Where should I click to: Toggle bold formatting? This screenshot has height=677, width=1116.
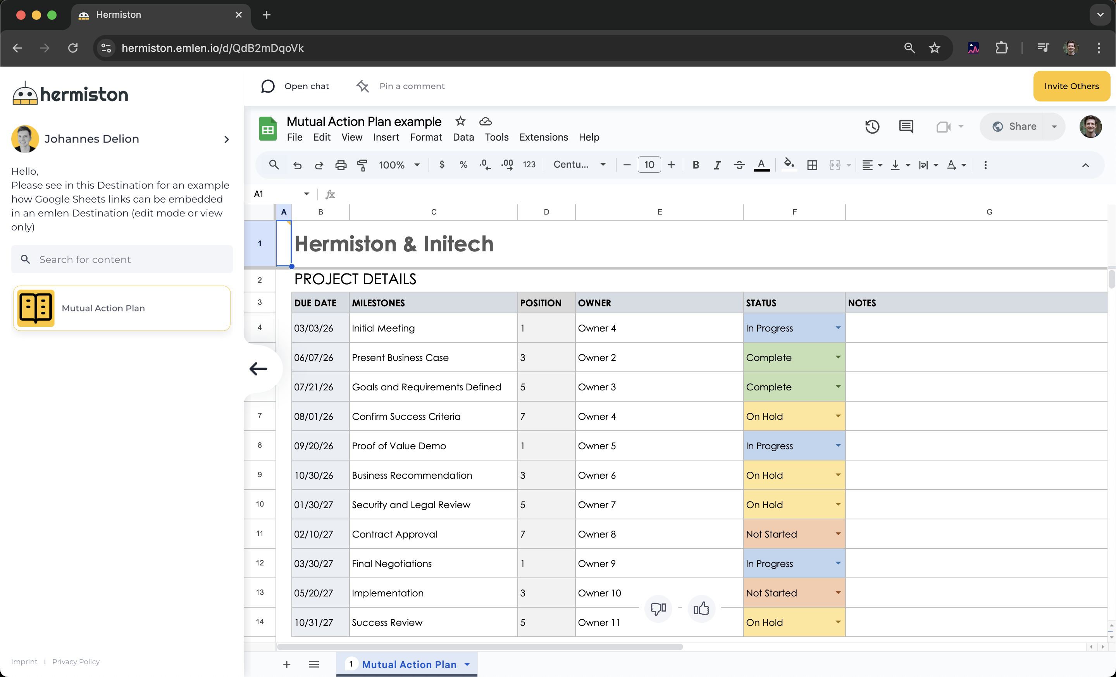(696, 165)
